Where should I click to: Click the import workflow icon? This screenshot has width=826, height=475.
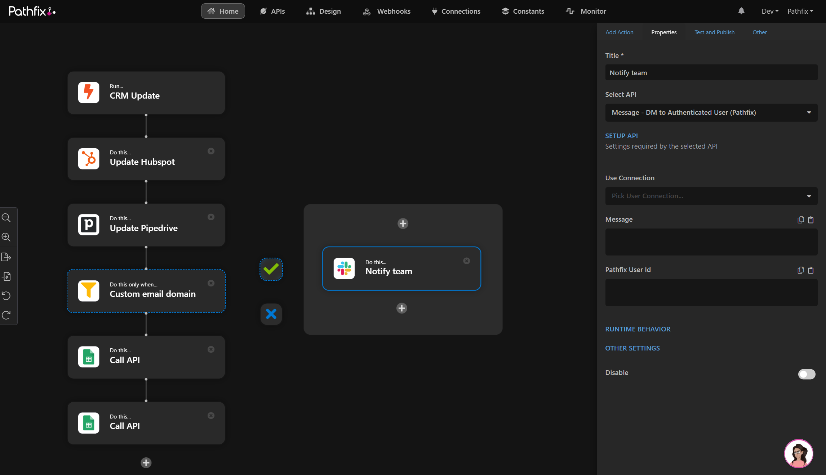pyautogui.click(x=6, y=276)
